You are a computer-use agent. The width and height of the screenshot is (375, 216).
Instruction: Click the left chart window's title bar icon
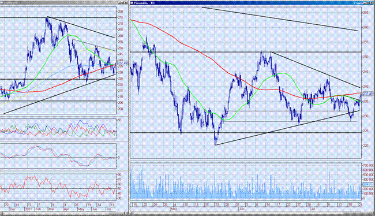coord(2,3)
